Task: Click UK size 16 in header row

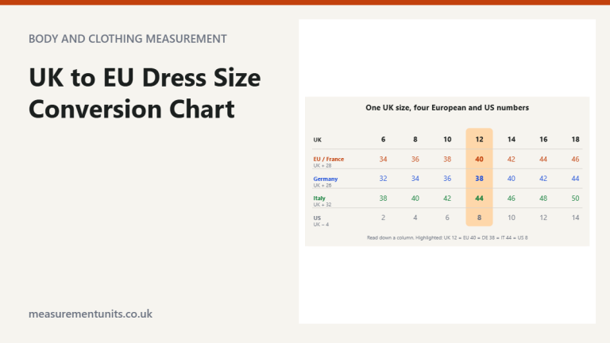Action: [543, 139]
